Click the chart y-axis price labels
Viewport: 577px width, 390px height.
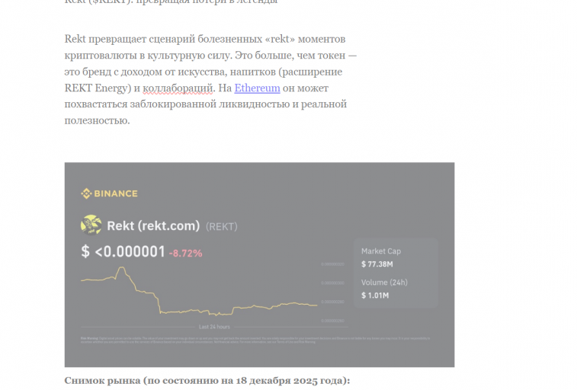click(333, 283)
